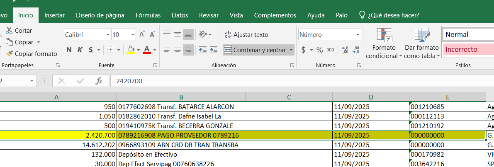Toggle bold N formatting
The width and height of the screenshot is (494, 167).
tap(69, 50)
